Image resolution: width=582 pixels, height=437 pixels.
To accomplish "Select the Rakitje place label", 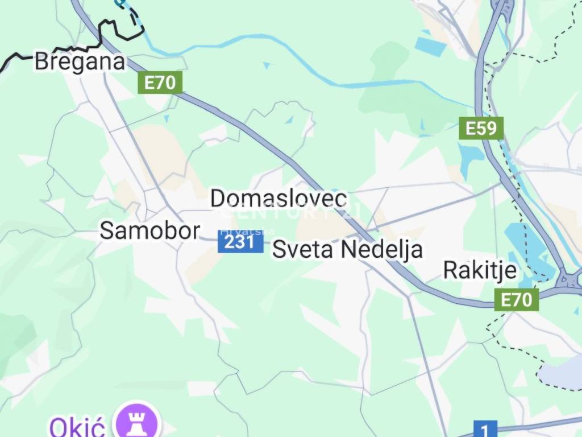I will point(480,270).
